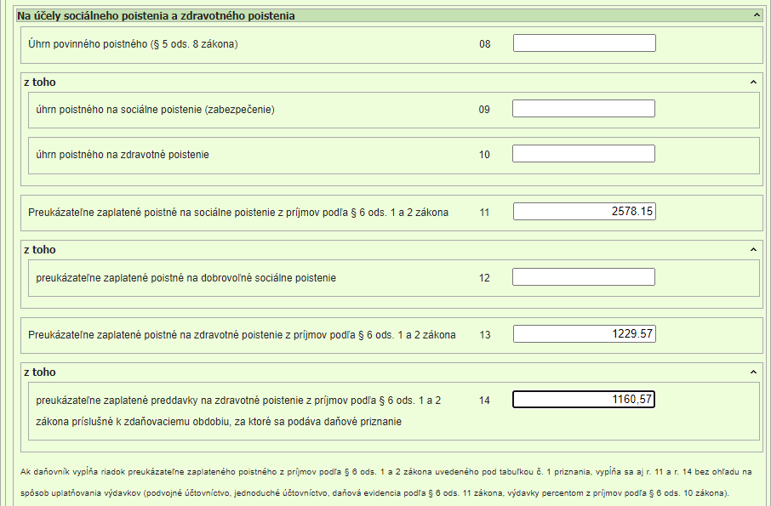
Task: Click label 'úhrn poistného na sociálne poistenie (zabezpečenie)'
Action: click(155, 109)
